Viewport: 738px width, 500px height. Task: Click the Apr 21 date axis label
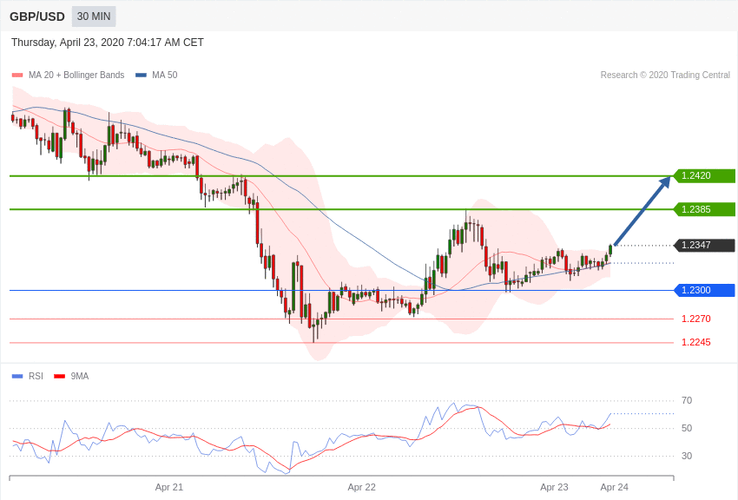pos(169,487)
